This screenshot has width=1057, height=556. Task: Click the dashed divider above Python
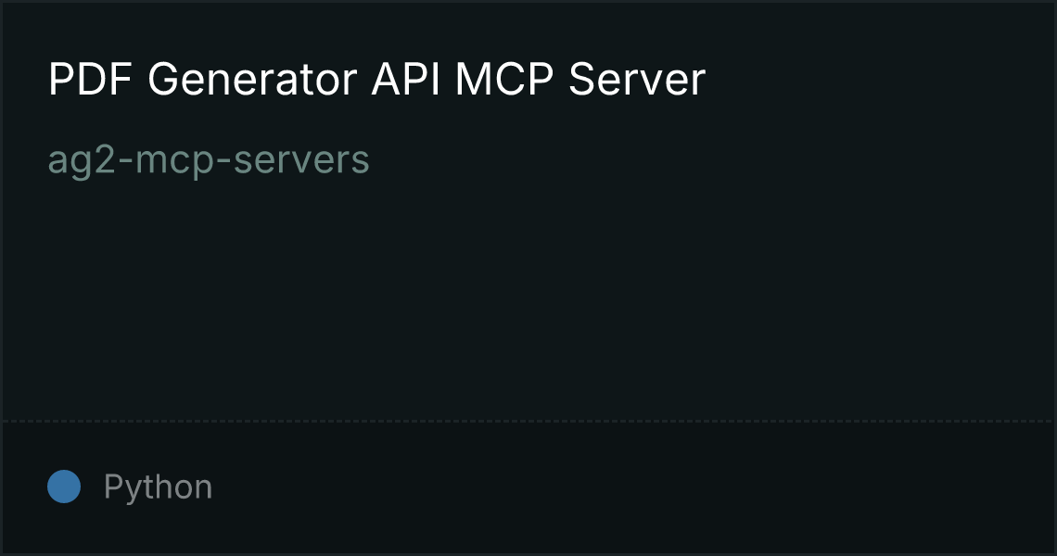coord(528,422)
